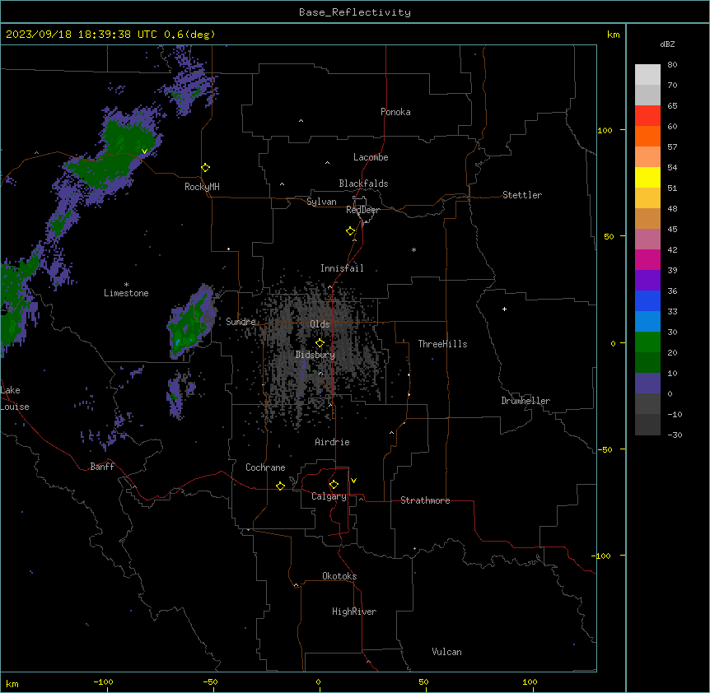Click the Base_Reflectivity title
This screenshot has width=710, height=693.
tap(355, 12)
